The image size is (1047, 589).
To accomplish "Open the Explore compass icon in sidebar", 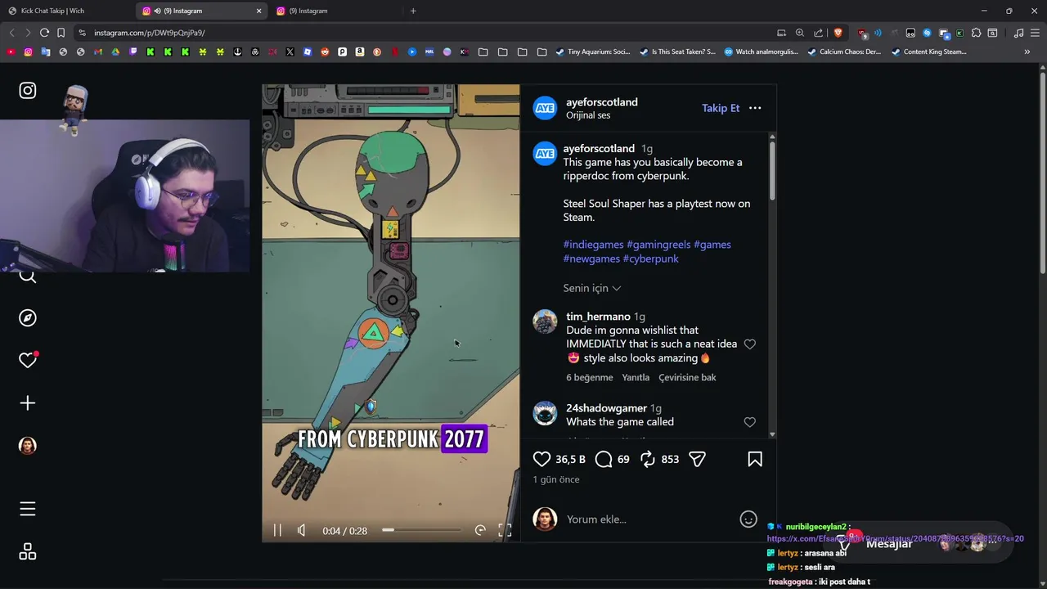I will pos(28,317).
